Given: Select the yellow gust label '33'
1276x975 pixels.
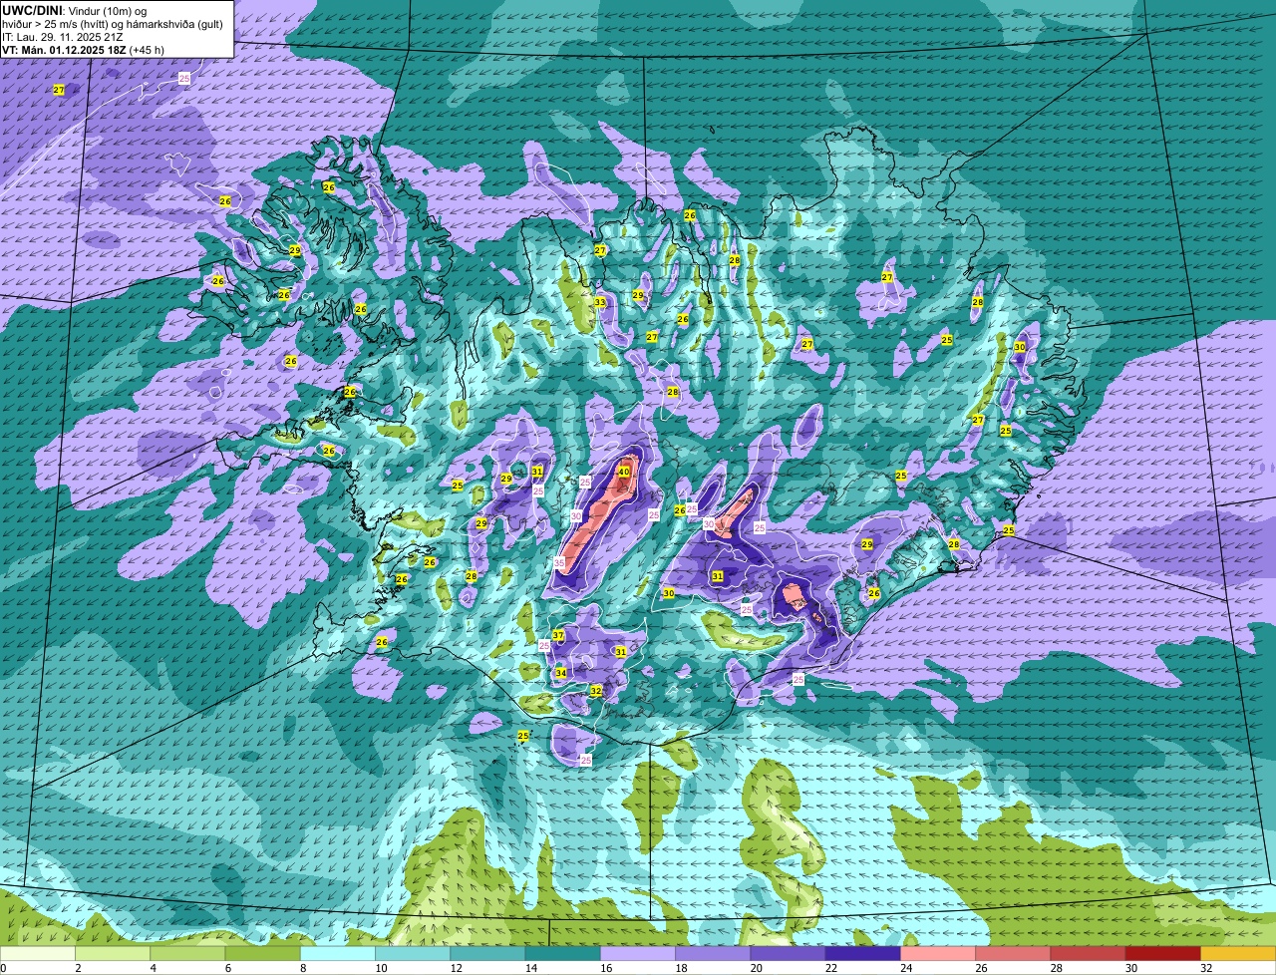Looking at the screenshot, I should (x=600, y=302).
